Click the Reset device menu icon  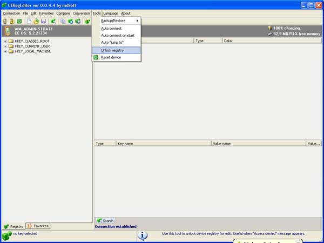click(x=96, y=57)
